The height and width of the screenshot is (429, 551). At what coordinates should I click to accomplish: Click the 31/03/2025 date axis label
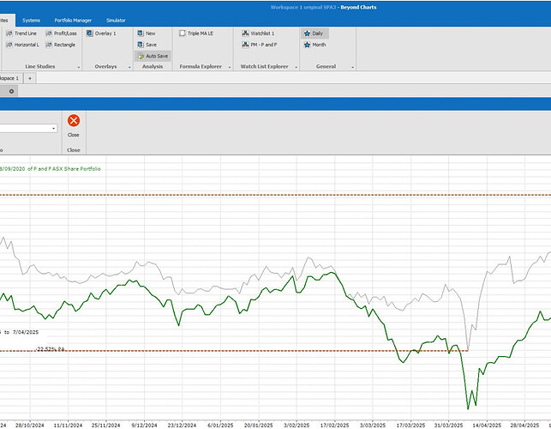448,425
